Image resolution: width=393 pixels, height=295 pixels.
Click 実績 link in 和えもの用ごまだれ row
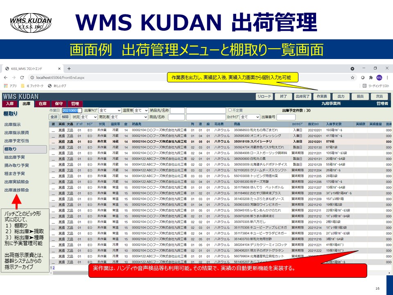click(x=62, y=130)
